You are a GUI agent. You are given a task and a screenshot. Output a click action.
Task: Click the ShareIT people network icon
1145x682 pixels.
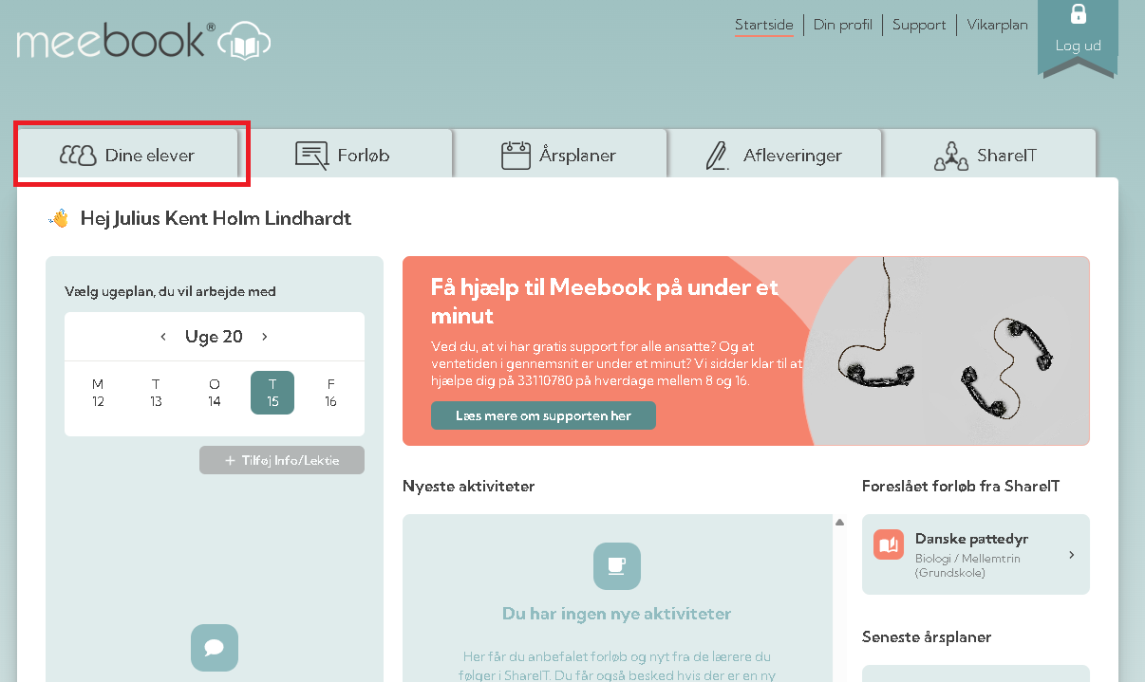950,156
